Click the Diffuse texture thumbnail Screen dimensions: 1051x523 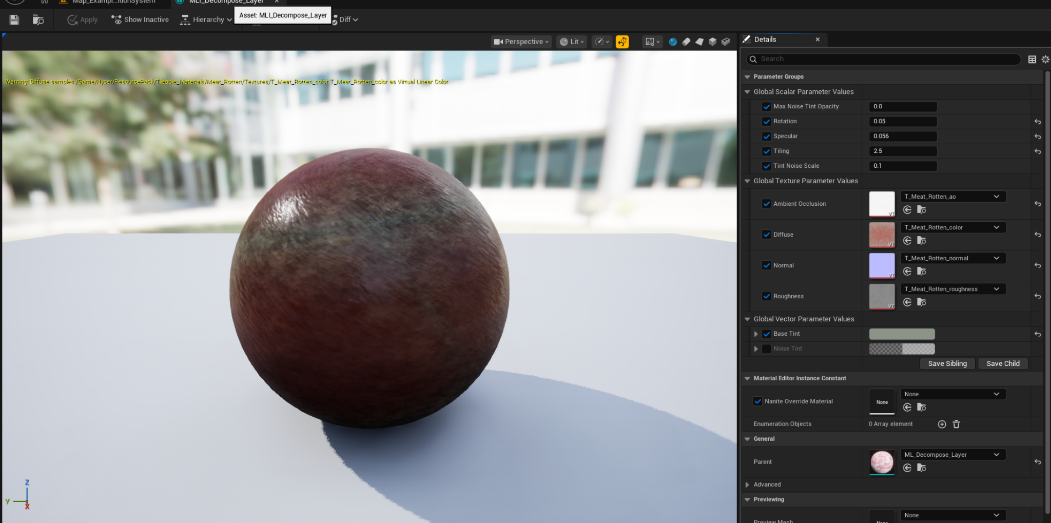pyautogui.click(x=882, y=235)
